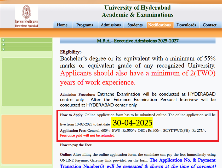Click the 'Eligibility:-' heading
This screenshot has height=168, width=222.
point(71,52)
